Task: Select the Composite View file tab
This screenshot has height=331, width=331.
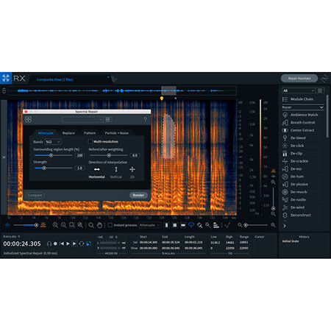Action: pyautogui.click(x=55, y=79)
